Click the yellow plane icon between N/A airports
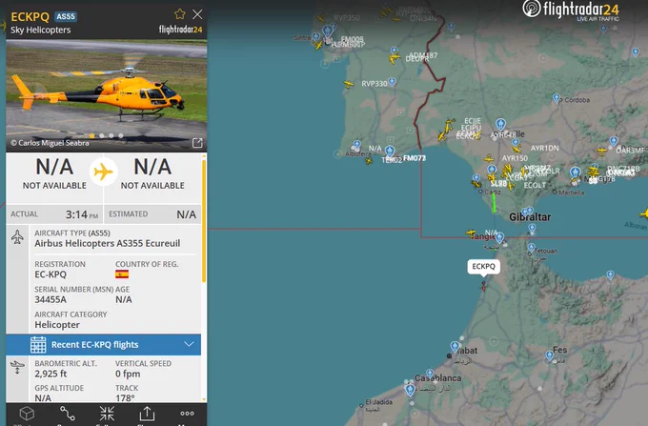 [103, 172]
